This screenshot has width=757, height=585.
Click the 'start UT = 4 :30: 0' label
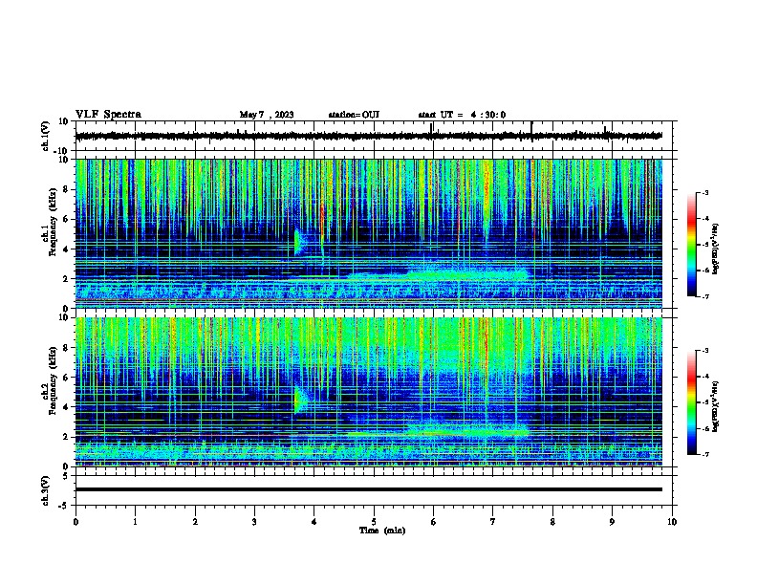pyautogui.click(x=462, y=115)
